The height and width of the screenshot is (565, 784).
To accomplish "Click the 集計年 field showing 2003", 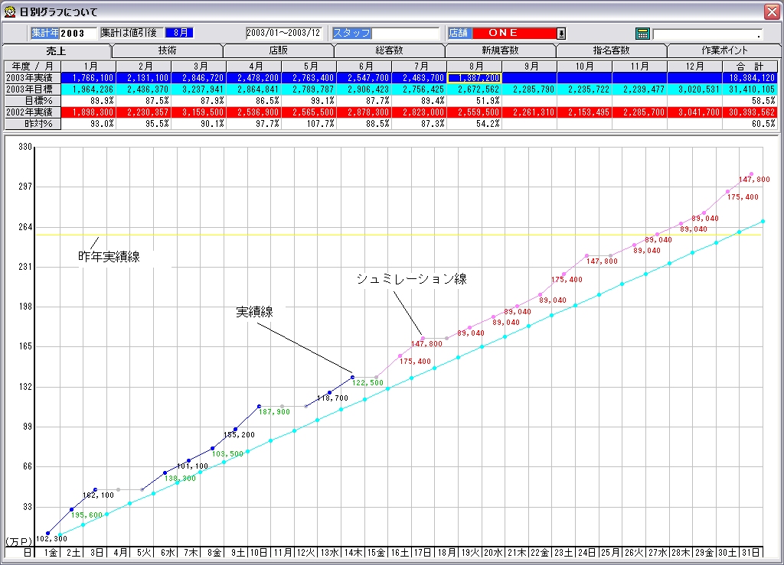I will (79, 34).
